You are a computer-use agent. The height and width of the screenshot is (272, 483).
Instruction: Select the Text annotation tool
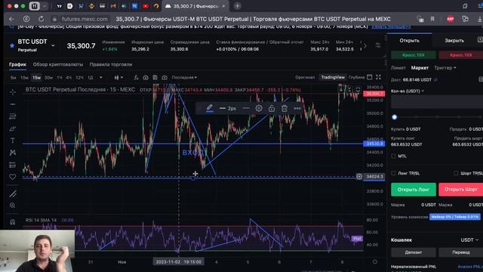point(13,141)
